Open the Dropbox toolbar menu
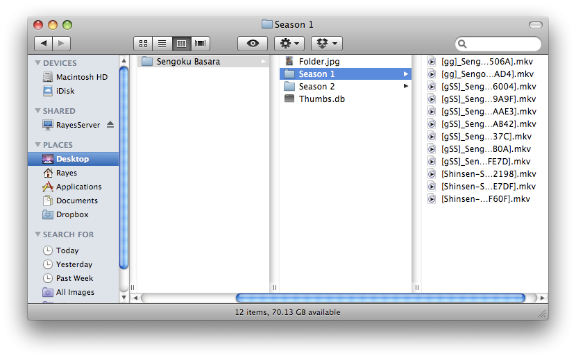This screenshot has height=358, width=576. pos(327,43)
